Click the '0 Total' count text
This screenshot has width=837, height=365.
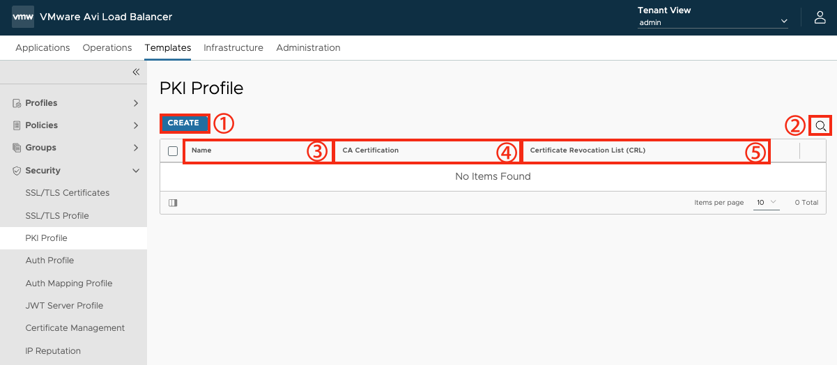806,203
